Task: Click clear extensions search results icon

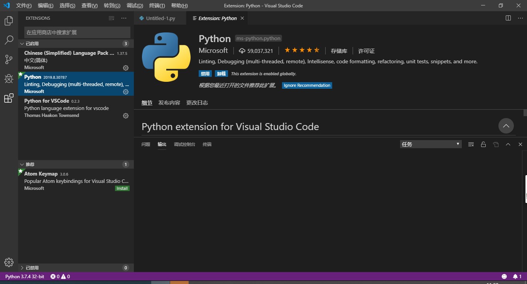Action: pyautogui.click(x=111, y=18)
